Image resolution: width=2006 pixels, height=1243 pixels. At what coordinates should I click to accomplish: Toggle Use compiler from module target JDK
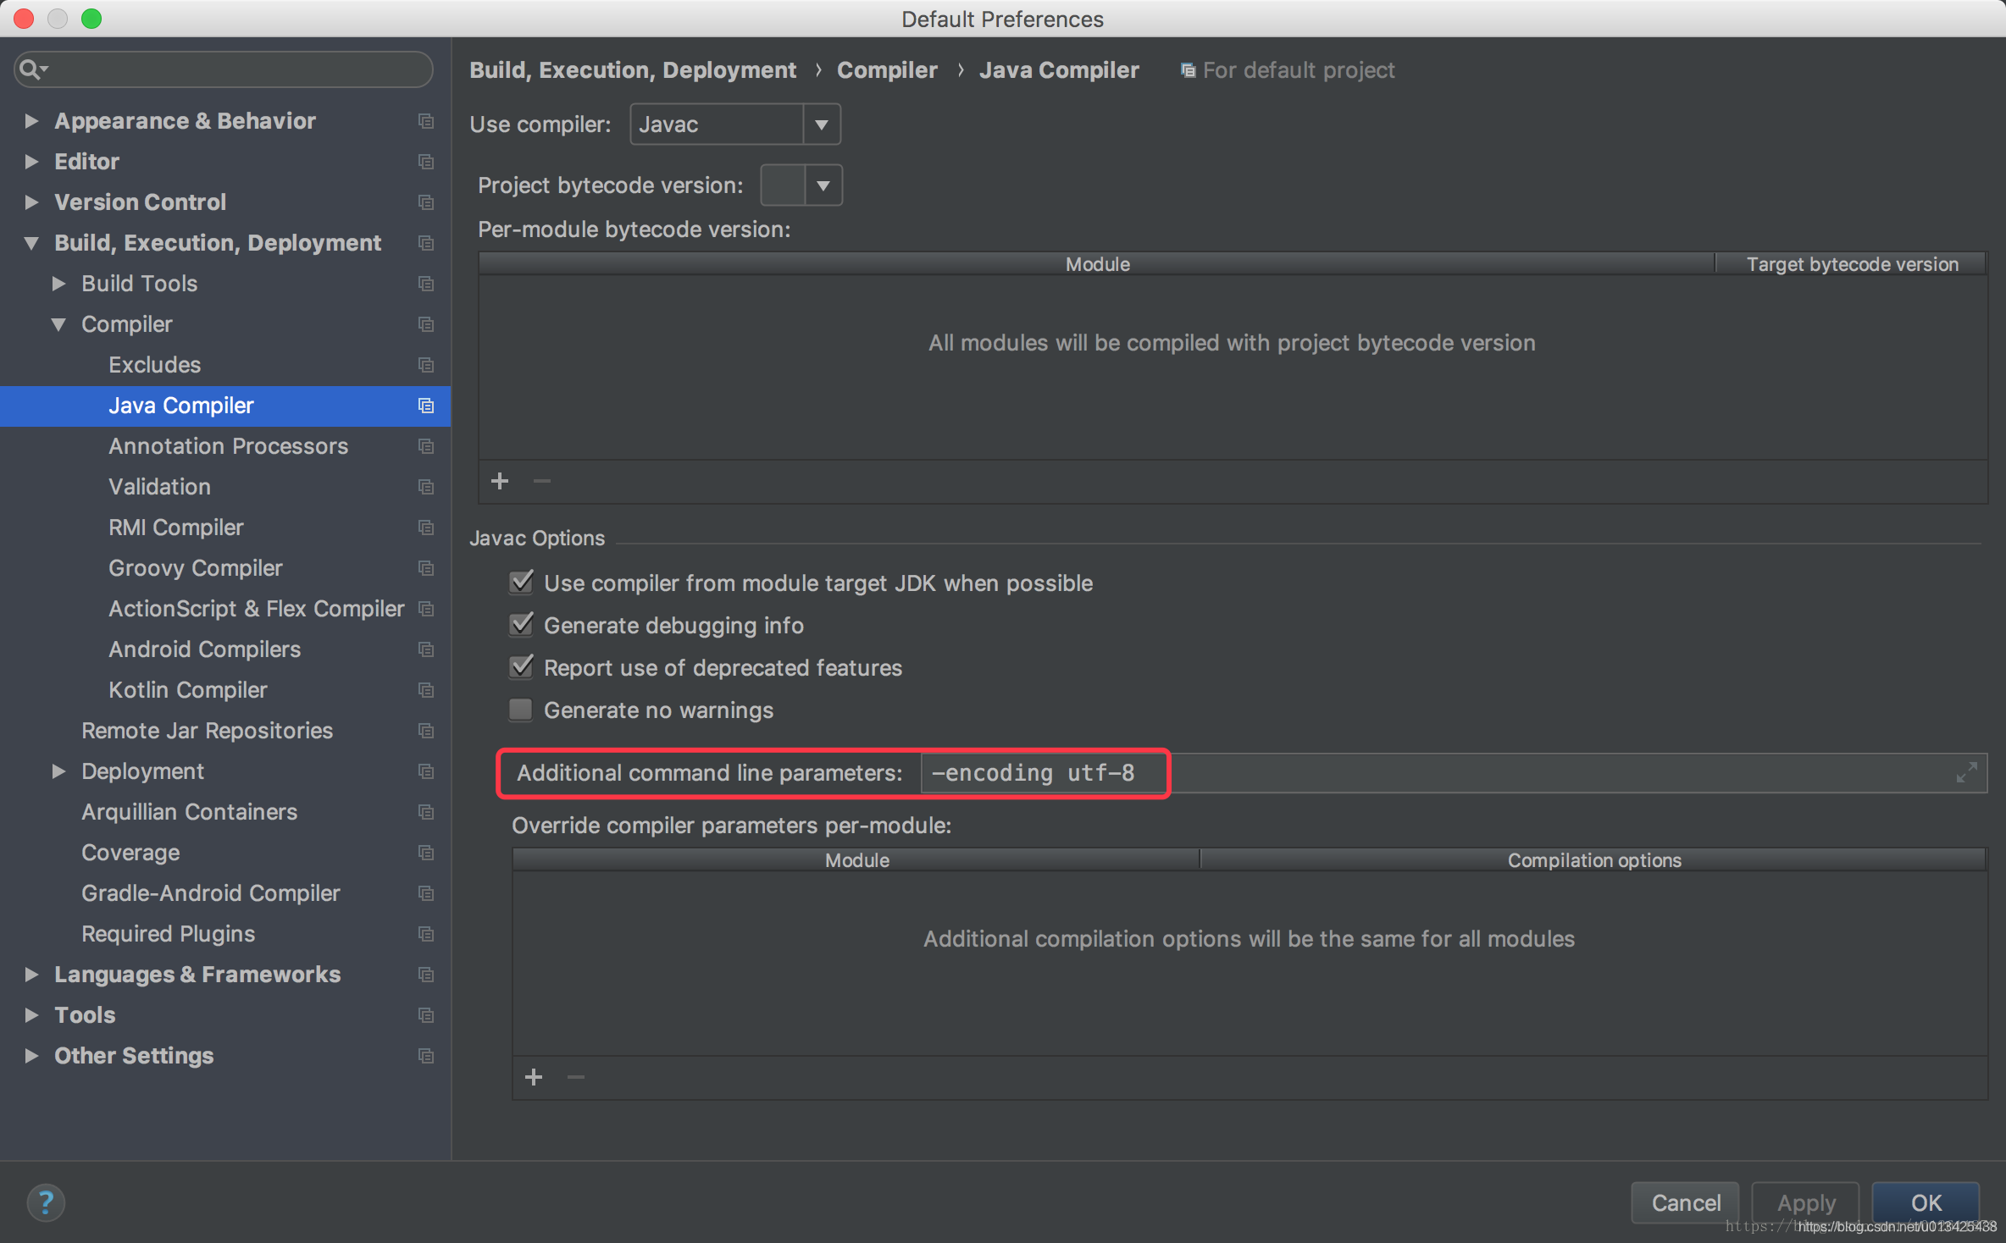pos(522,583)
